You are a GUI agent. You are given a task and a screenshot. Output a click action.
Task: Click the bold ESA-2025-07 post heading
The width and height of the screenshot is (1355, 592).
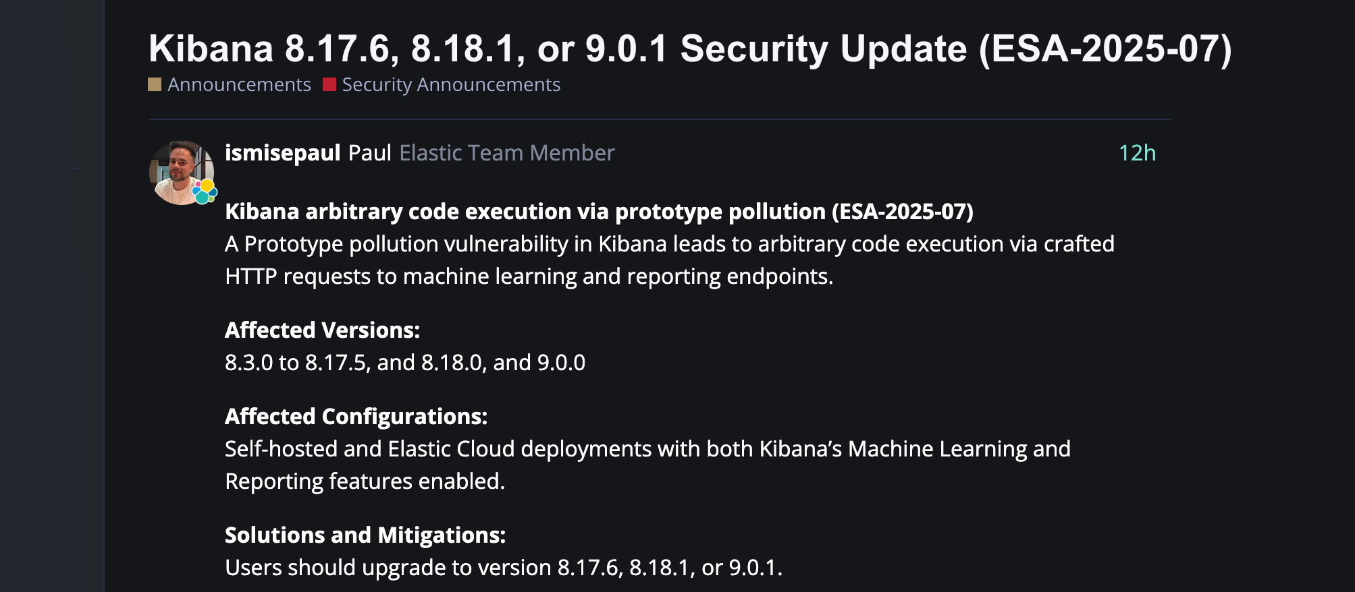pos(599,212)
